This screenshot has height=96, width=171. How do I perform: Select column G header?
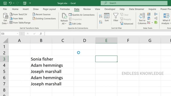[x=150, y=41]
